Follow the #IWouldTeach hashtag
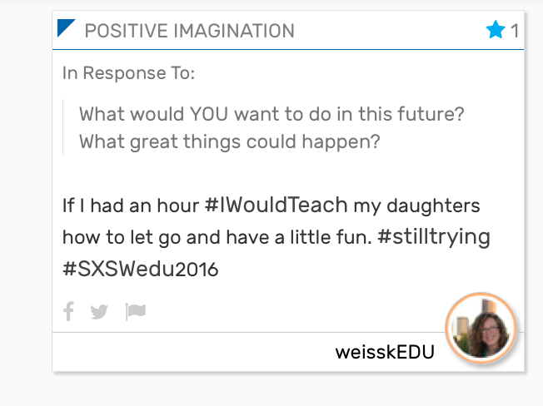Screen dimensions: 543x406 pos(276,205)
